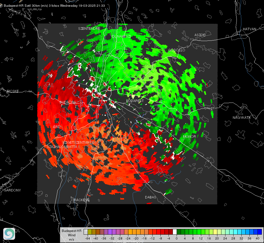Click the GÁRDONY town label

(12, 190)
